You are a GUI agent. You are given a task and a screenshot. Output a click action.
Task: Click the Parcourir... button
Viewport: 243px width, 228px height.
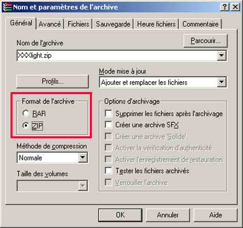coord(205,41)
